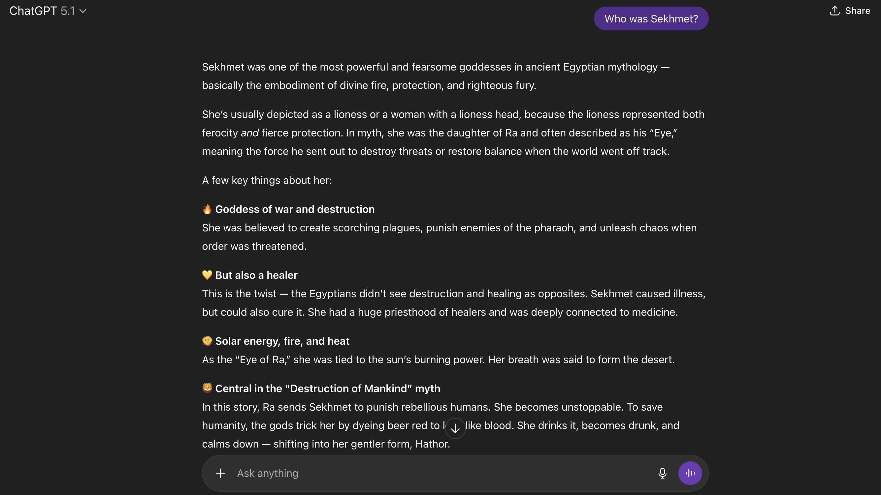Select the microphone icon for dictation

tap(663, 473)
